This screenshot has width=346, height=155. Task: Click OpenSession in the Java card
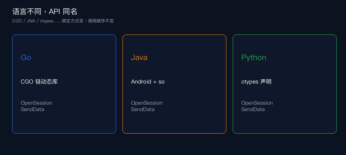(x=147, y=103)
